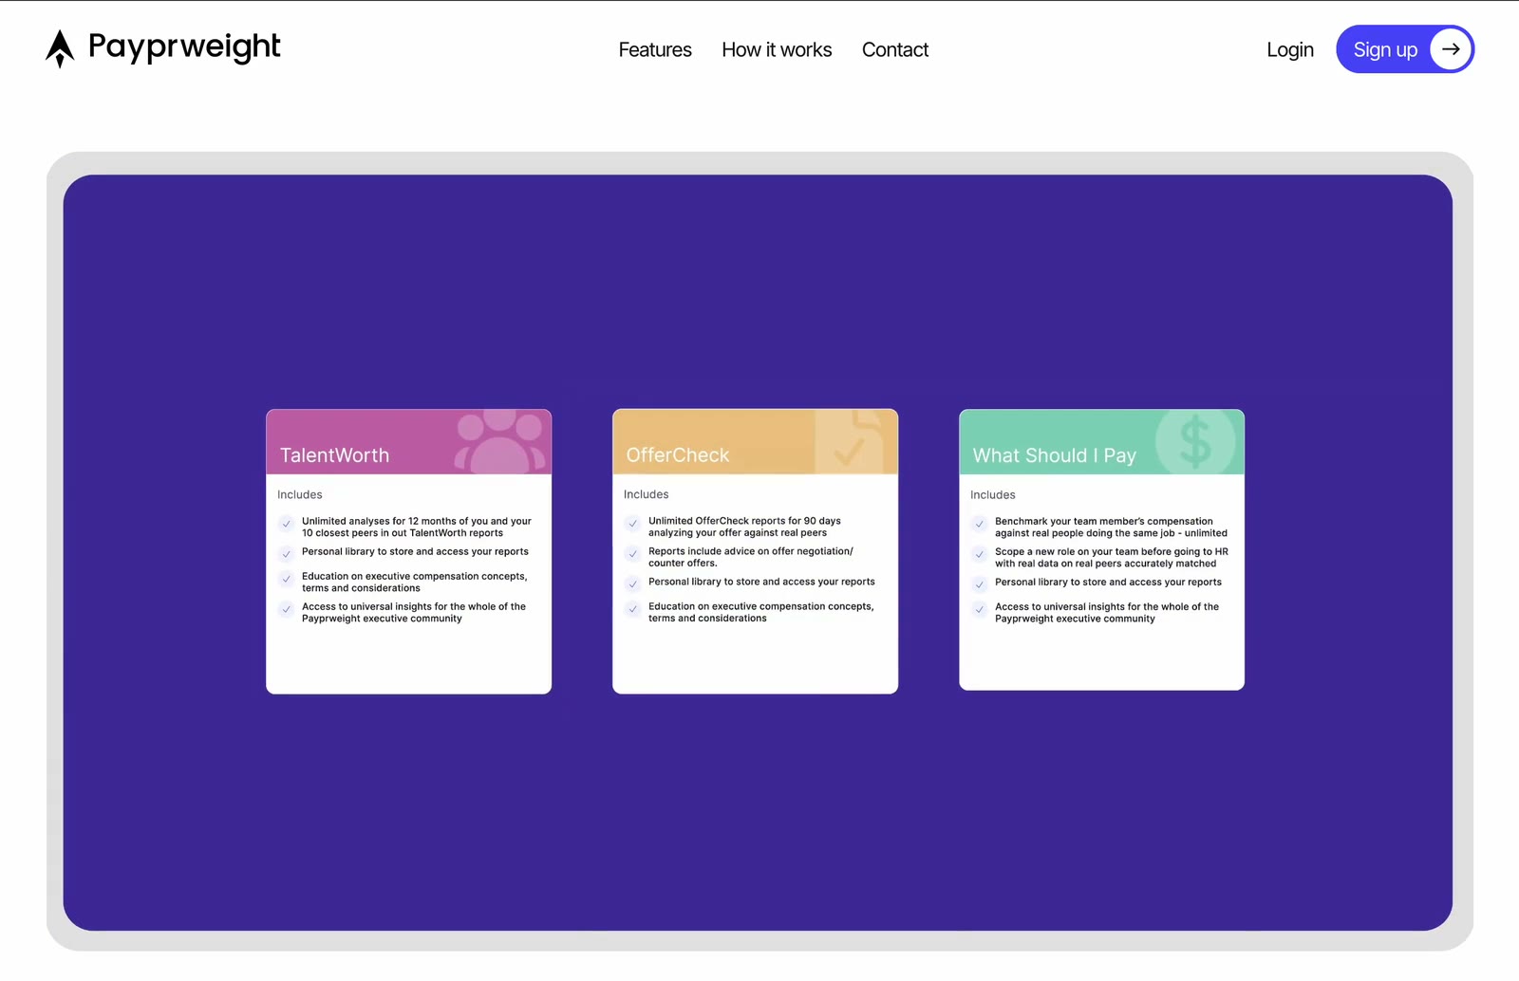Click the dollar sign icon on What Should I Pay

[x=1195, y=442]
